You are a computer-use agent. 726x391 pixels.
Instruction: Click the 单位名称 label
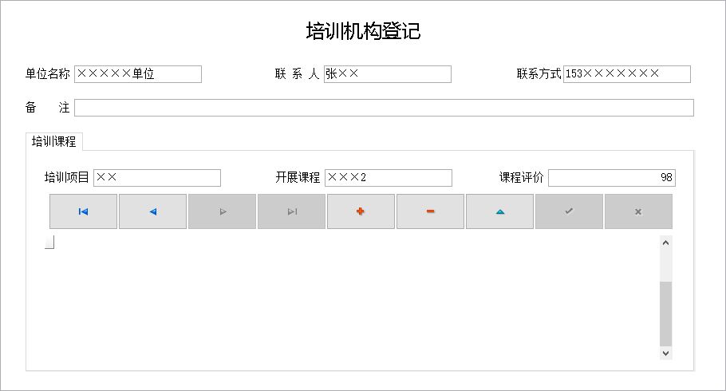pos(47,73)
